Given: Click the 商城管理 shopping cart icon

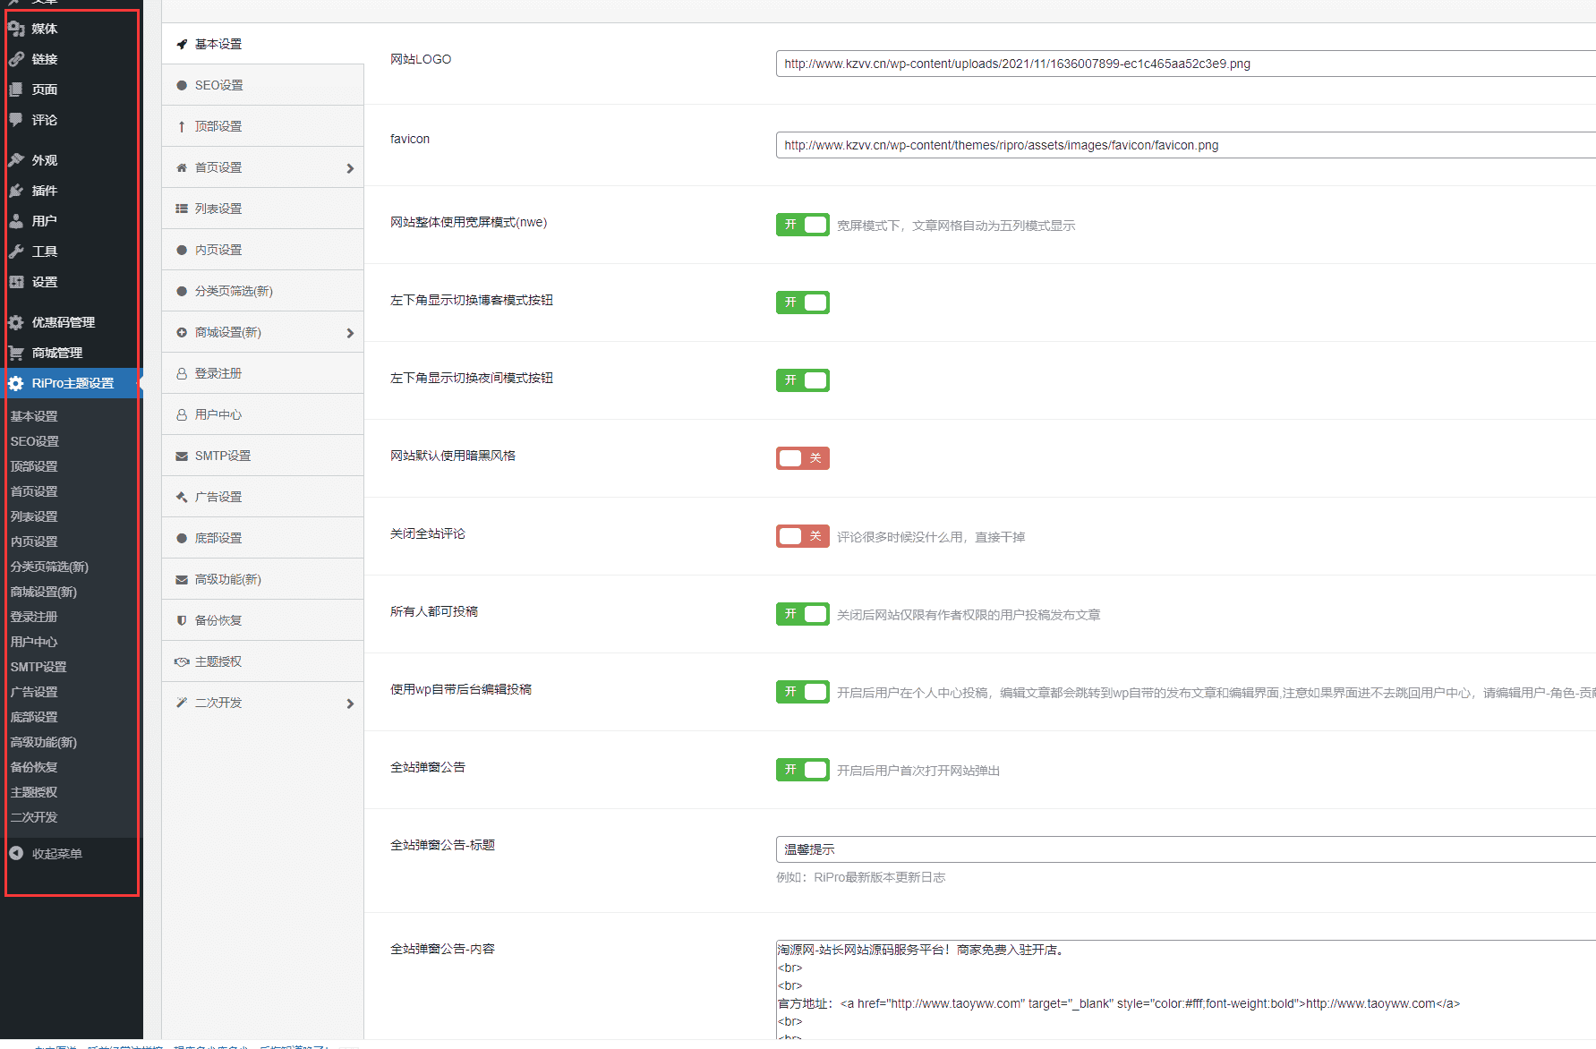Looking at the screenshot, I should [16, 353].
